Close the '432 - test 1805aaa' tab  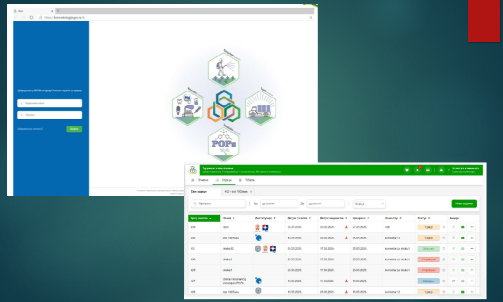click(x=251, y=192)
